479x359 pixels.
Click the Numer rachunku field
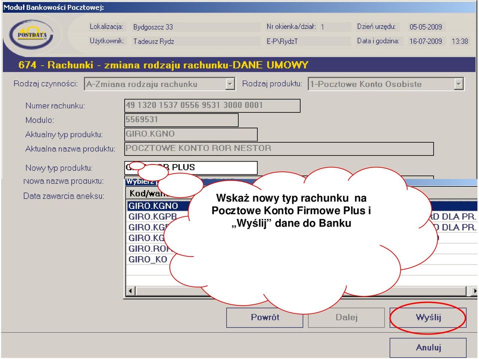click(212, 105)
